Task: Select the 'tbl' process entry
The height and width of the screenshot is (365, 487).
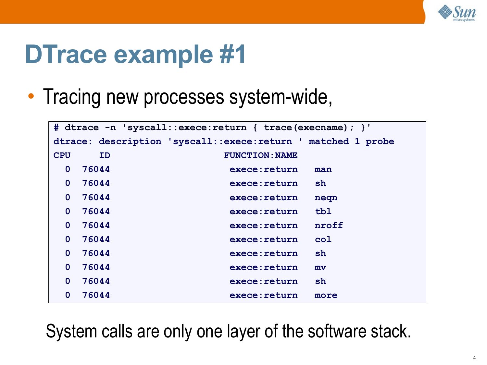Action: [x=323, y=212]
